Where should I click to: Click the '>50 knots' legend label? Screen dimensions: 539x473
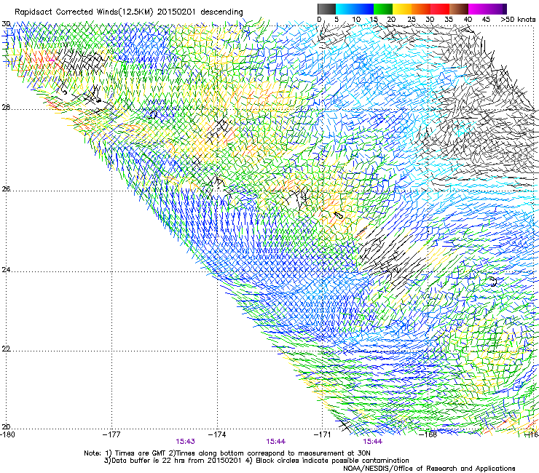pyautogui.click(x=518, y=20)
